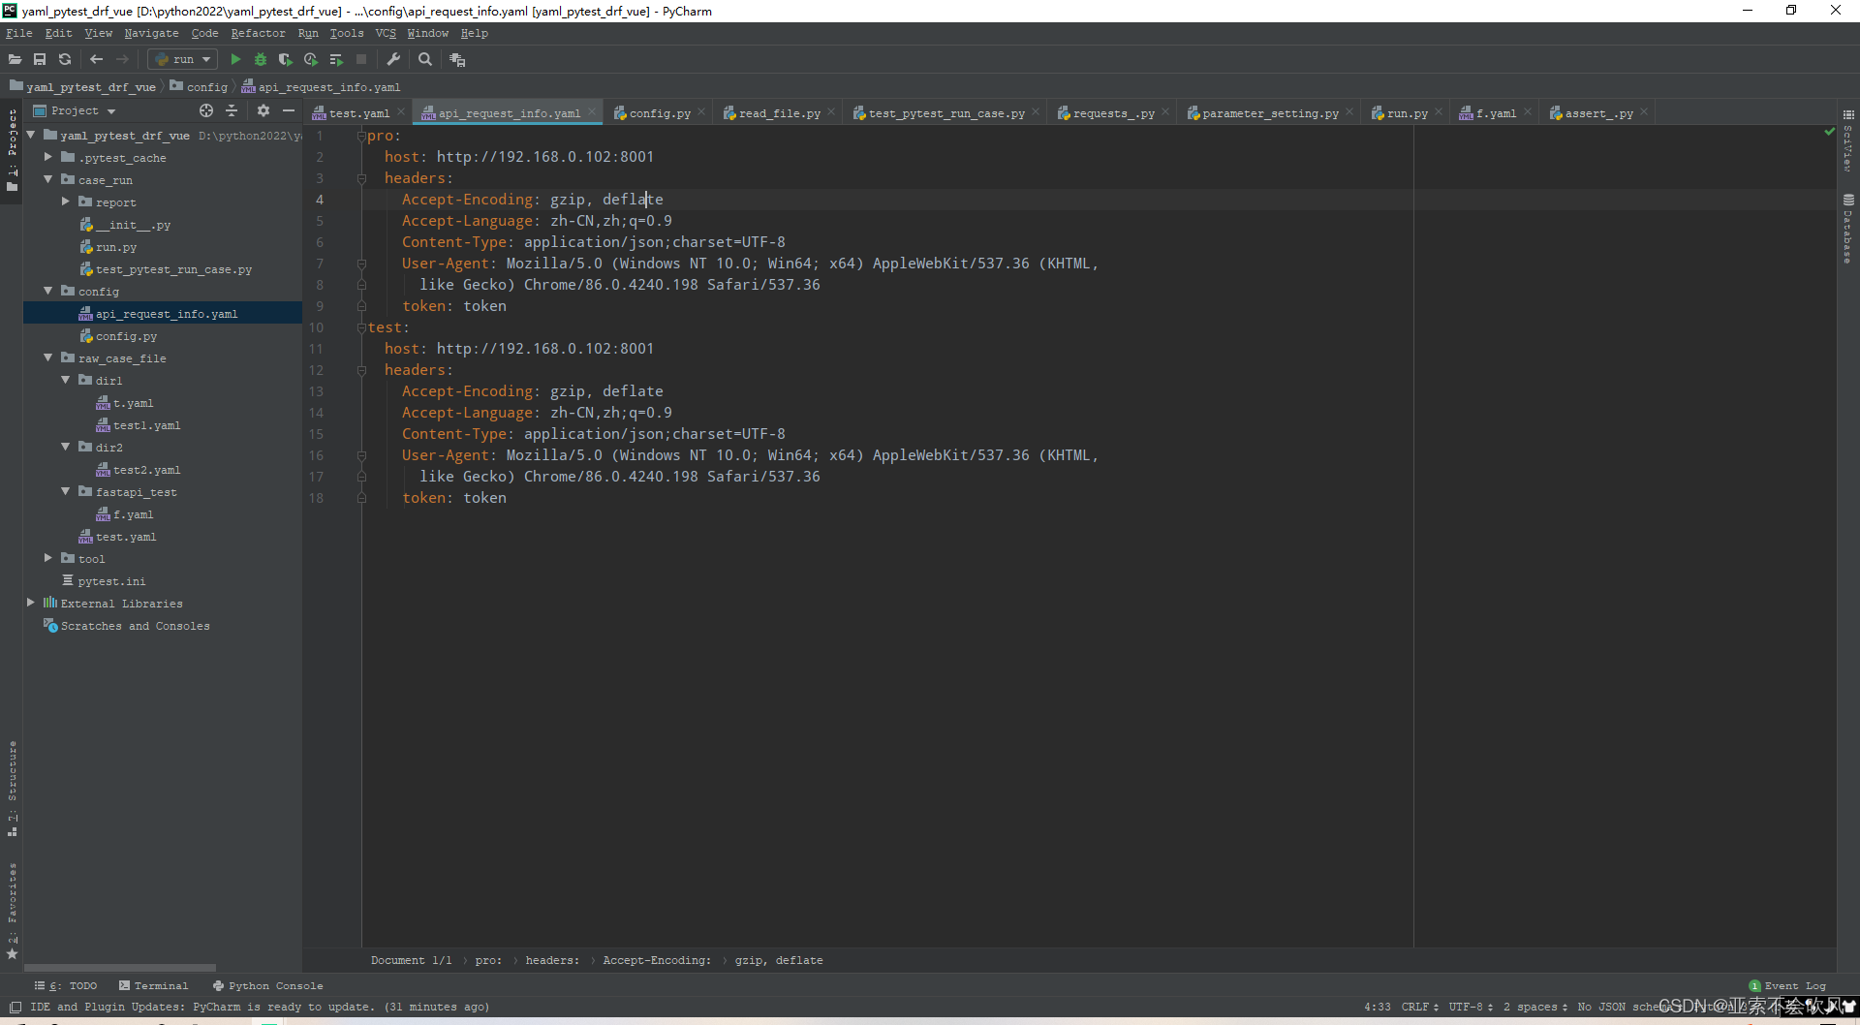The width and height of the screenshot is (1860, 1025).
Task: Click the green Run play icon
Action: (x=235, y=59)
